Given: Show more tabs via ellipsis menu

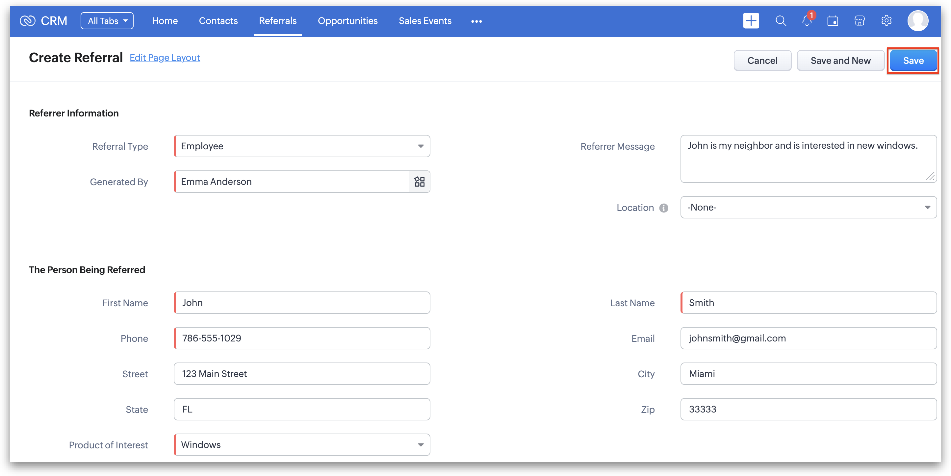Looking at the screenshot, I should pyautogui.click(x=476, y=21).
